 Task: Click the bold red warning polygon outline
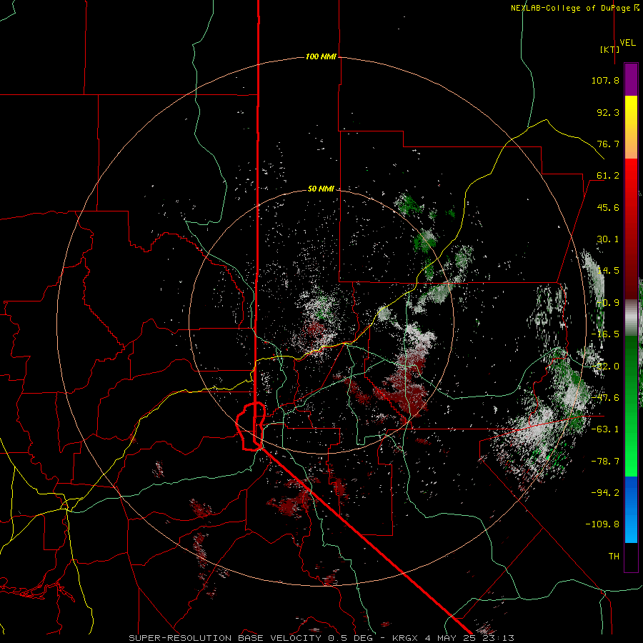tap(251, 427)
